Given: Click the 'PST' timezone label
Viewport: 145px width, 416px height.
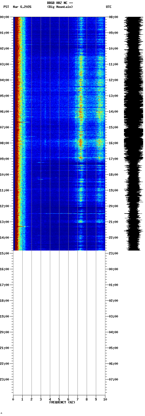Looking at the screenshot, I should click(x=6, y=7).
